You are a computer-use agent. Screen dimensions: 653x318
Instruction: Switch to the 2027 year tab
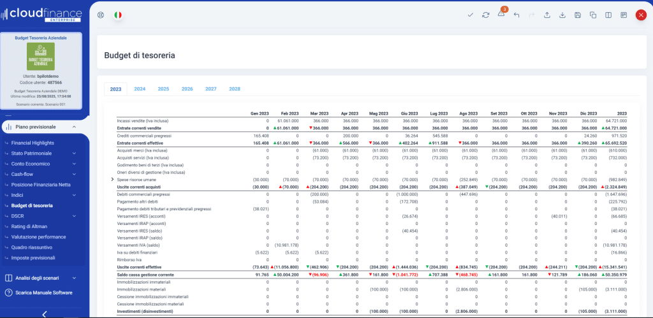point(210,89)
